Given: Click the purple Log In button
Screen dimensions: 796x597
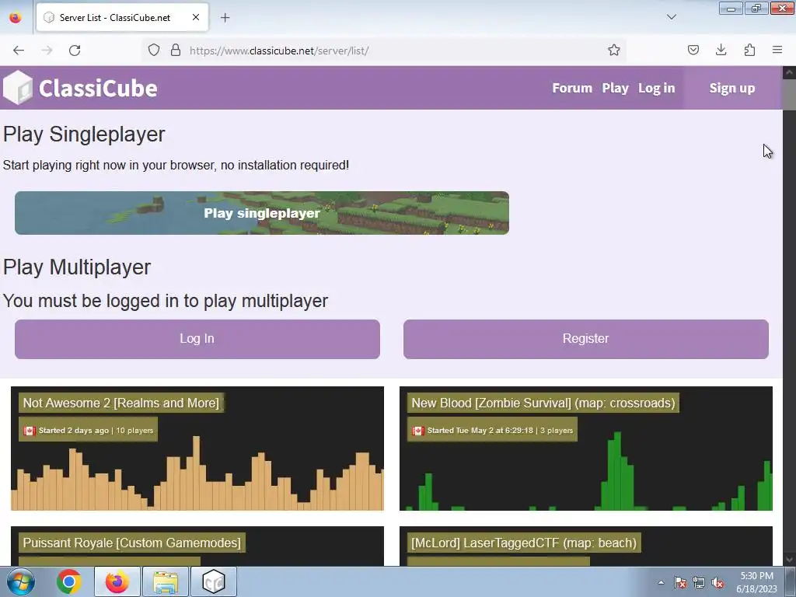Looking at the screenshot, I should pos(197,339).
